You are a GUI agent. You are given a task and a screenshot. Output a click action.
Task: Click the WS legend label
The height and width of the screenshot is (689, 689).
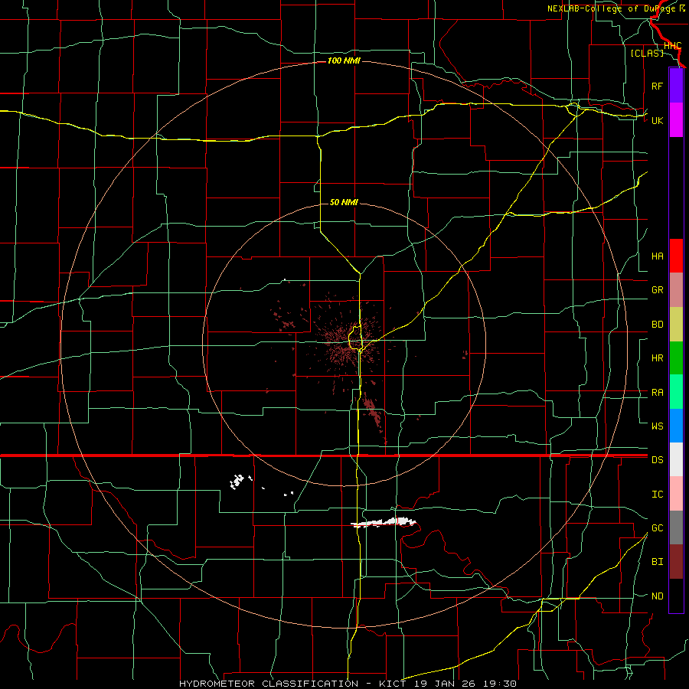tap(657, 426)
